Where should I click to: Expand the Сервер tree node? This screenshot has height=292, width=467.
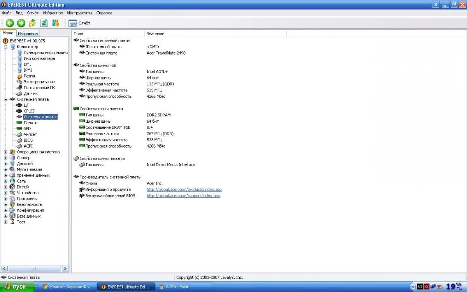6,158
